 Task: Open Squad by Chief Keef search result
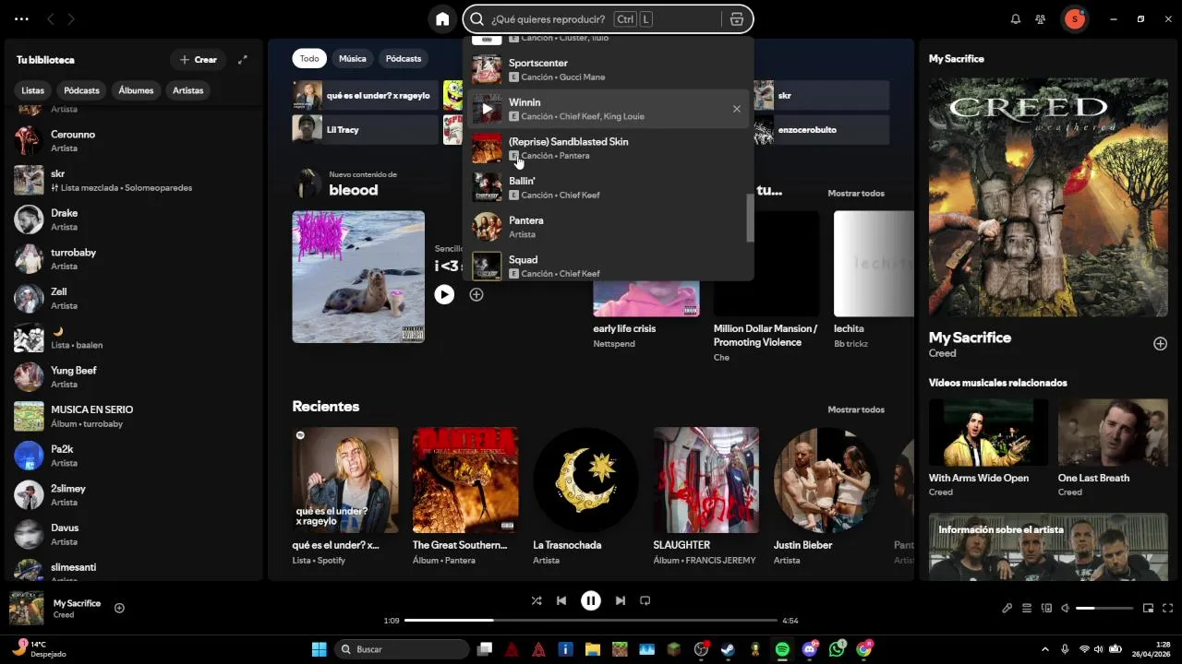click(609, 266)
